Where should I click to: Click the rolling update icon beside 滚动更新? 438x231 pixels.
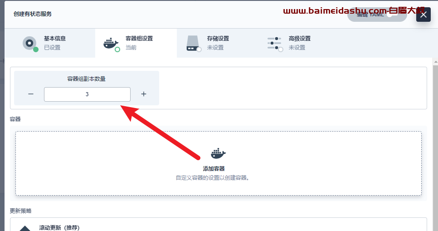(x=25, y=228)
